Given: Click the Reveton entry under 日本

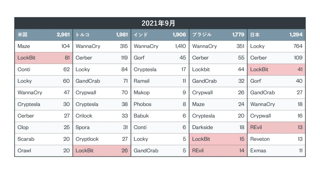Looking at the screenshot, I should [260, 139].
